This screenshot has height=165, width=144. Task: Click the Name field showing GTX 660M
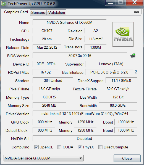[x=69, y=22]
